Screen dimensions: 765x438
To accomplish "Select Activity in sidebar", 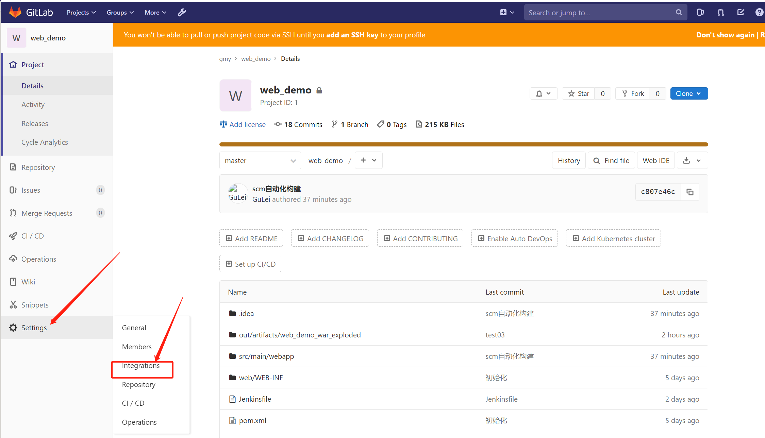I will coord(57,104).
